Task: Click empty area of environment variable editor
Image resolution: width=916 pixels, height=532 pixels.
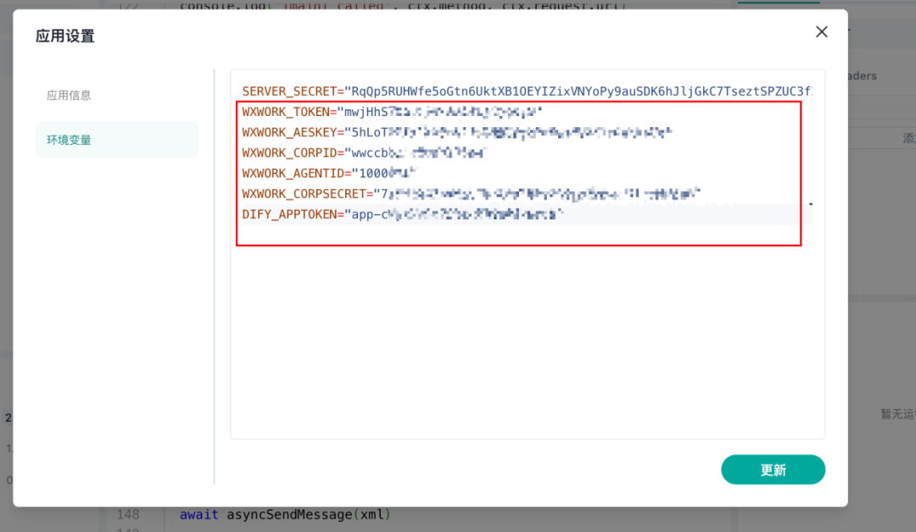Action: [526, 339]
